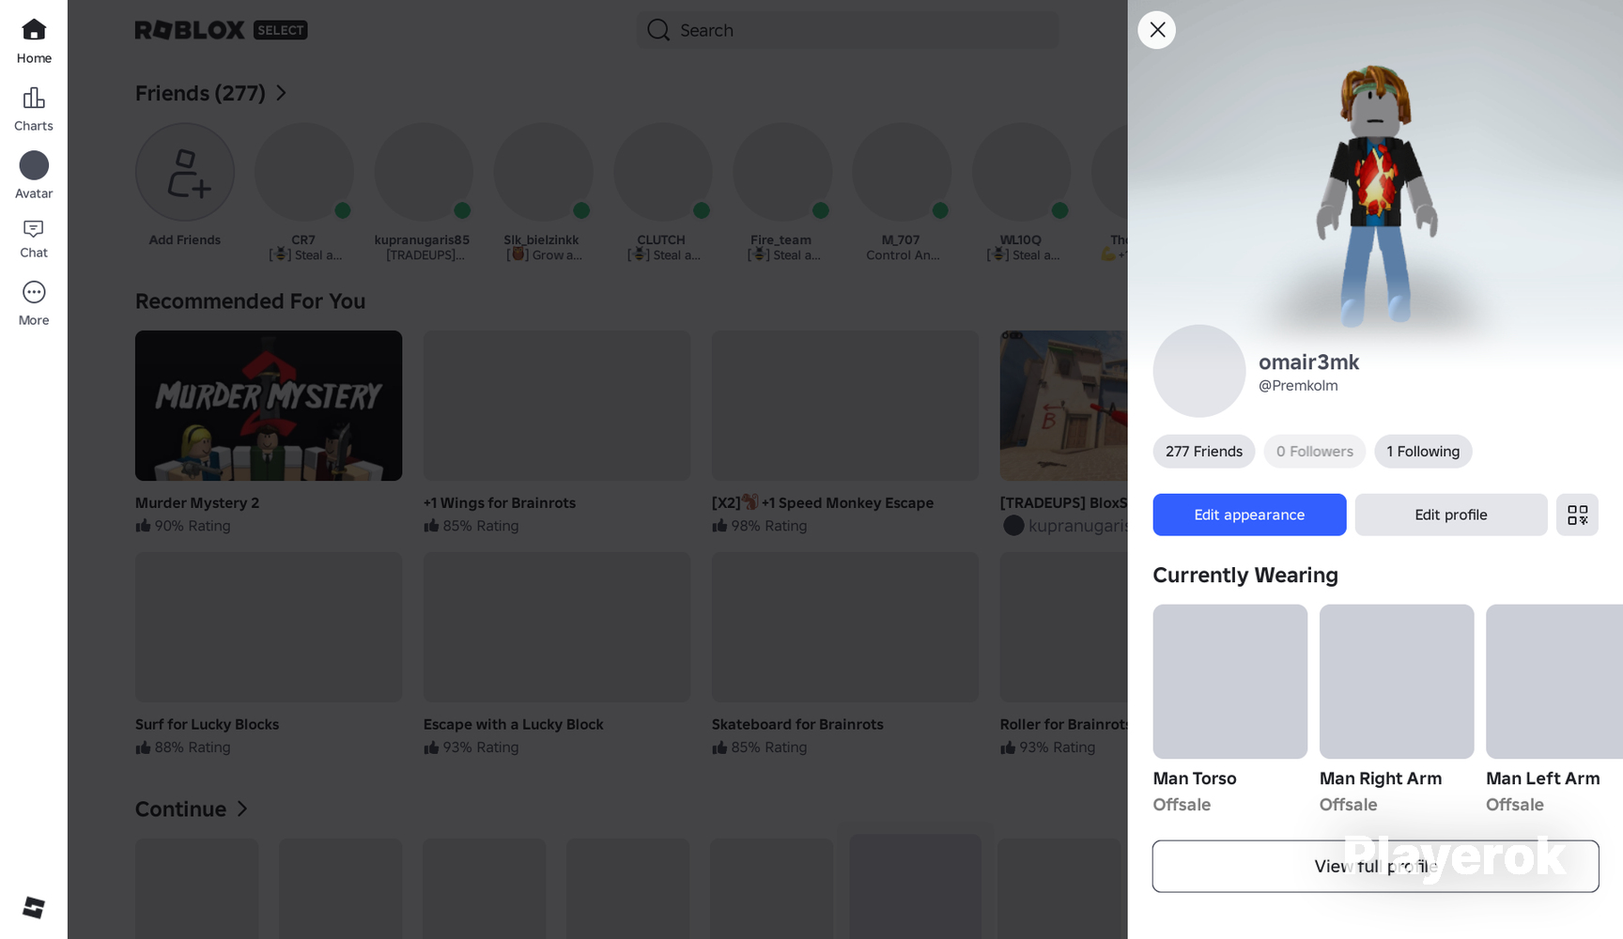Viewport: 1623px width, 939px height.
Task: Open the QR code button on profile
Action: tap(1577, 515)
